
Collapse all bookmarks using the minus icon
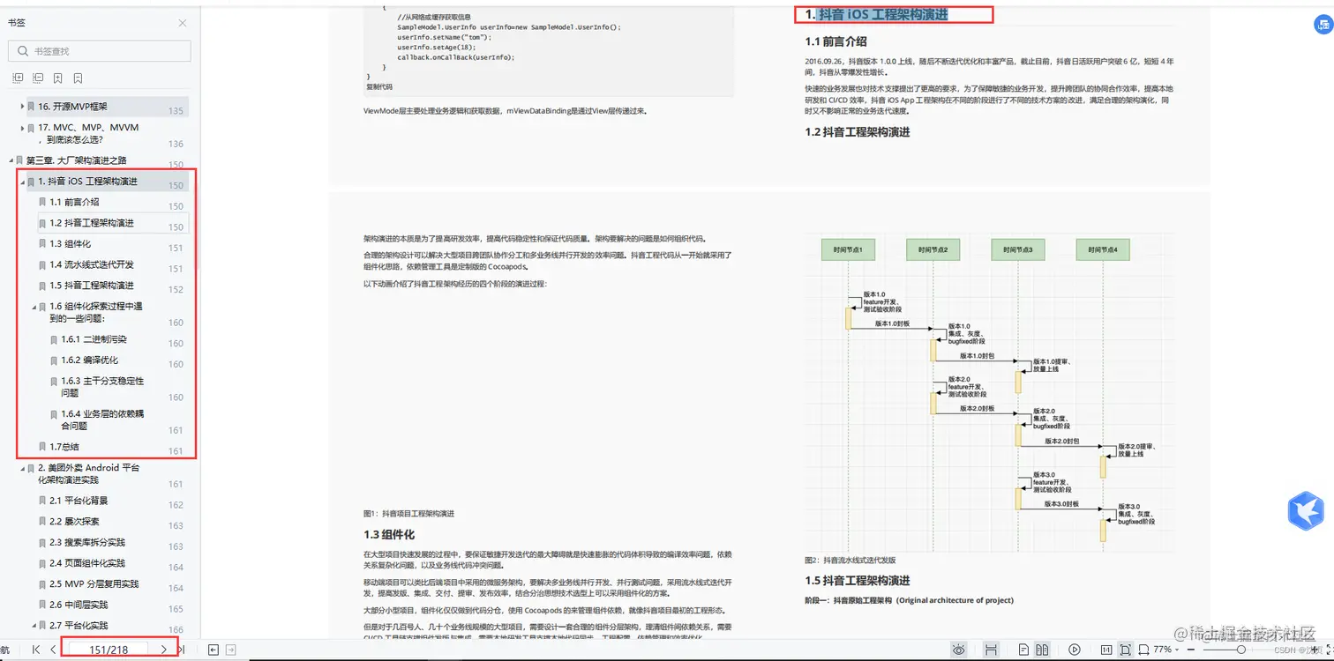37,78
